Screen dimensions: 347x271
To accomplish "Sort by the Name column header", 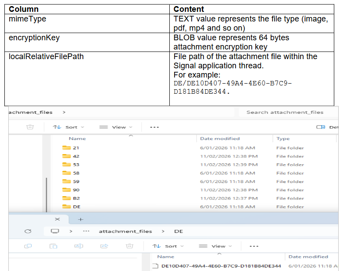I will coord(78,139).
